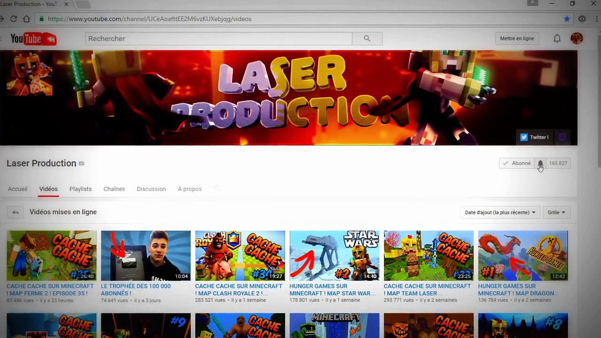Click the '283 521 vues' view count

pyautogui.click(x=211, y=300)
